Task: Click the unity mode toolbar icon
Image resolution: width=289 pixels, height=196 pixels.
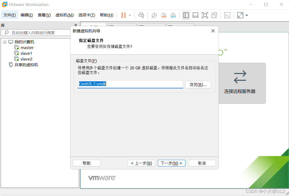Action: [x=214, y=15]
